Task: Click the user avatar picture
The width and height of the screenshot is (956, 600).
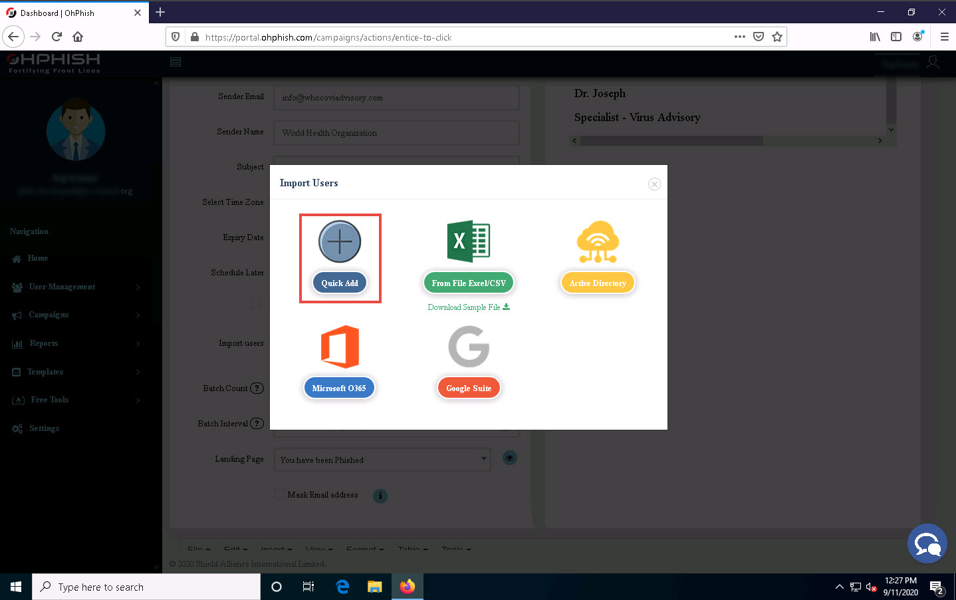Action: tap(76, 130)
